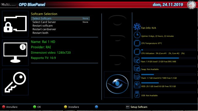198x111 pixels.
Task: Click the red Annullare button
Action: tap(10, 107)
